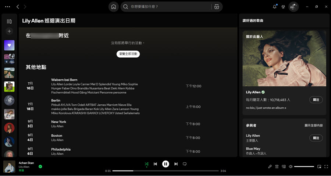Skip to next track
Viewport: 331px width, 176px height.
tap(176, 164)
